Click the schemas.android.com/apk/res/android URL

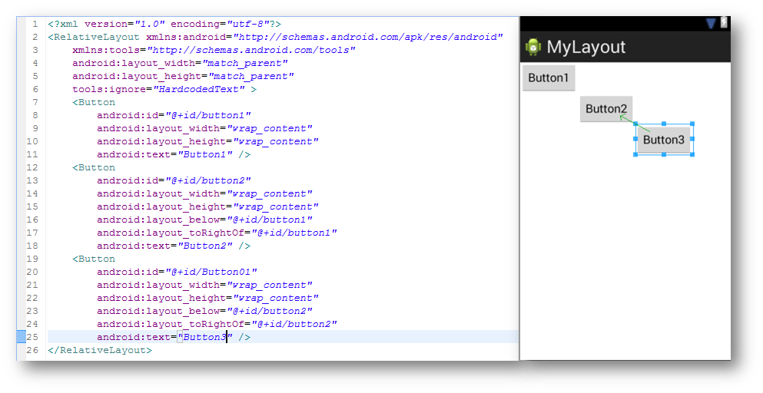coord(368,37)
